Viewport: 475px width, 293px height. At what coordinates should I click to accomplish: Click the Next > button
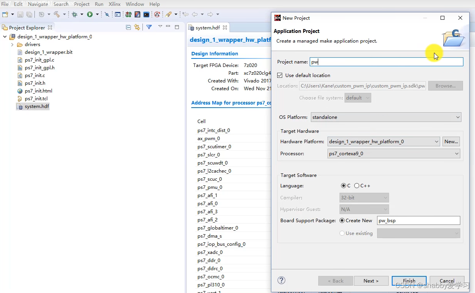point(371,281)
